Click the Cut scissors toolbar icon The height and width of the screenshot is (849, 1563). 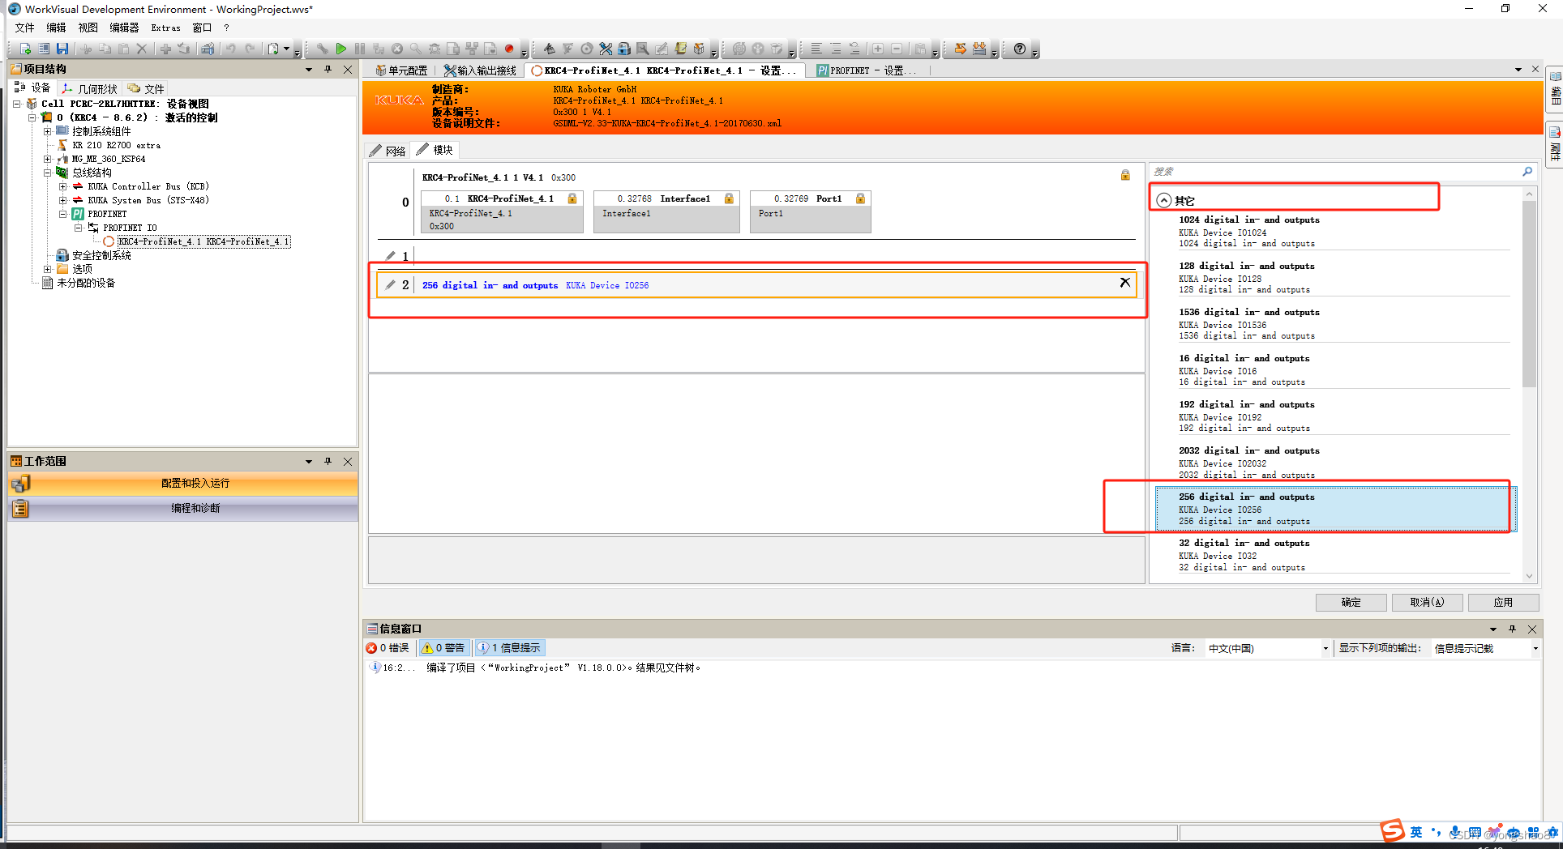point(86,49)
